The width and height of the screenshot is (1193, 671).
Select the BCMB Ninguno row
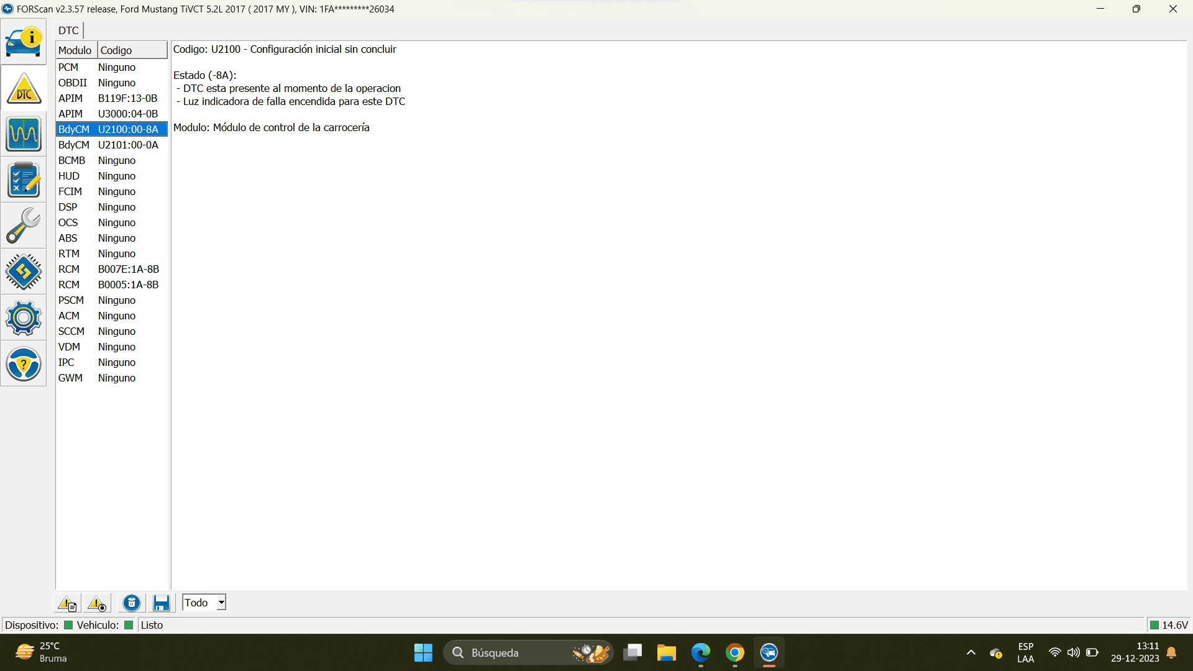pos(112,160)
